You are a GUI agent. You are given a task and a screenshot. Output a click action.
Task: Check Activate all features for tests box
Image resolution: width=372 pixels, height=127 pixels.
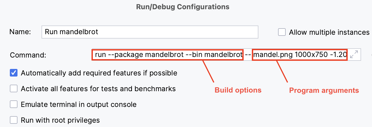click(14, 89)
